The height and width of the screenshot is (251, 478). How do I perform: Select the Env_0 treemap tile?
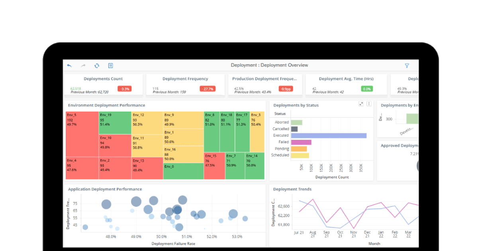click(183, 171)
